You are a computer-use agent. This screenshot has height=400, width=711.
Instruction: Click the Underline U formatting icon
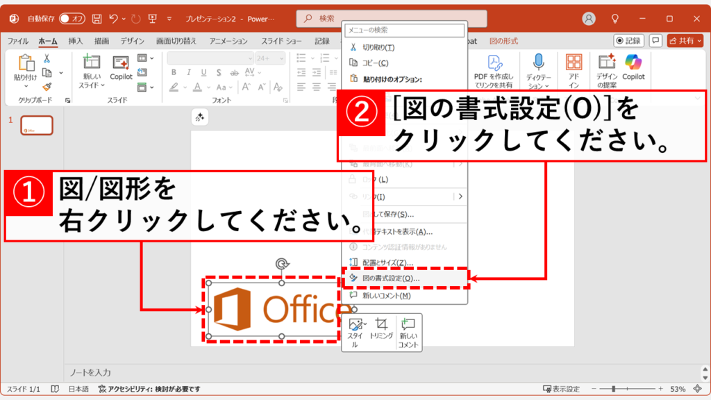(x=203, y=72)
